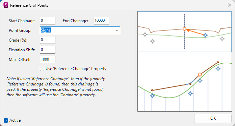Click the orange circle on the vertical dashed line
This screenshot has width=235, height=126.
(x=184, y=29)
